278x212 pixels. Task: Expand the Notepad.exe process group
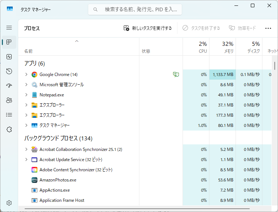coord(26,95)
